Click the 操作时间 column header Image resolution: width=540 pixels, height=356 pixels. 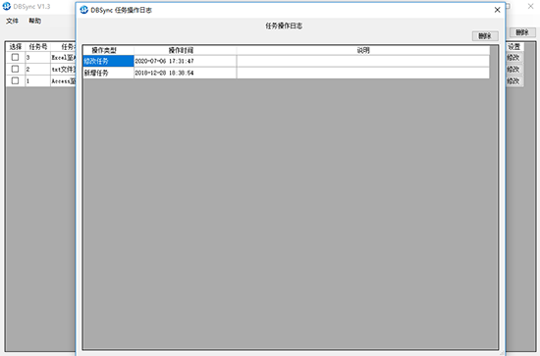click(x=185, y=50)
